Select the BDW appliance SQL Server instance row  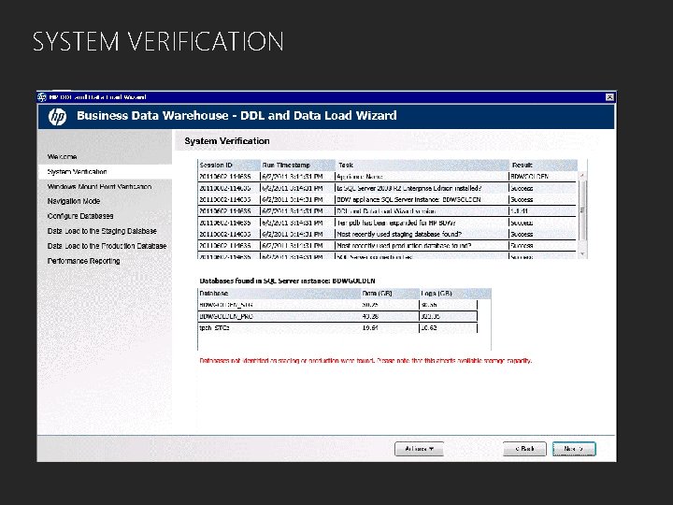pos(387,200)
